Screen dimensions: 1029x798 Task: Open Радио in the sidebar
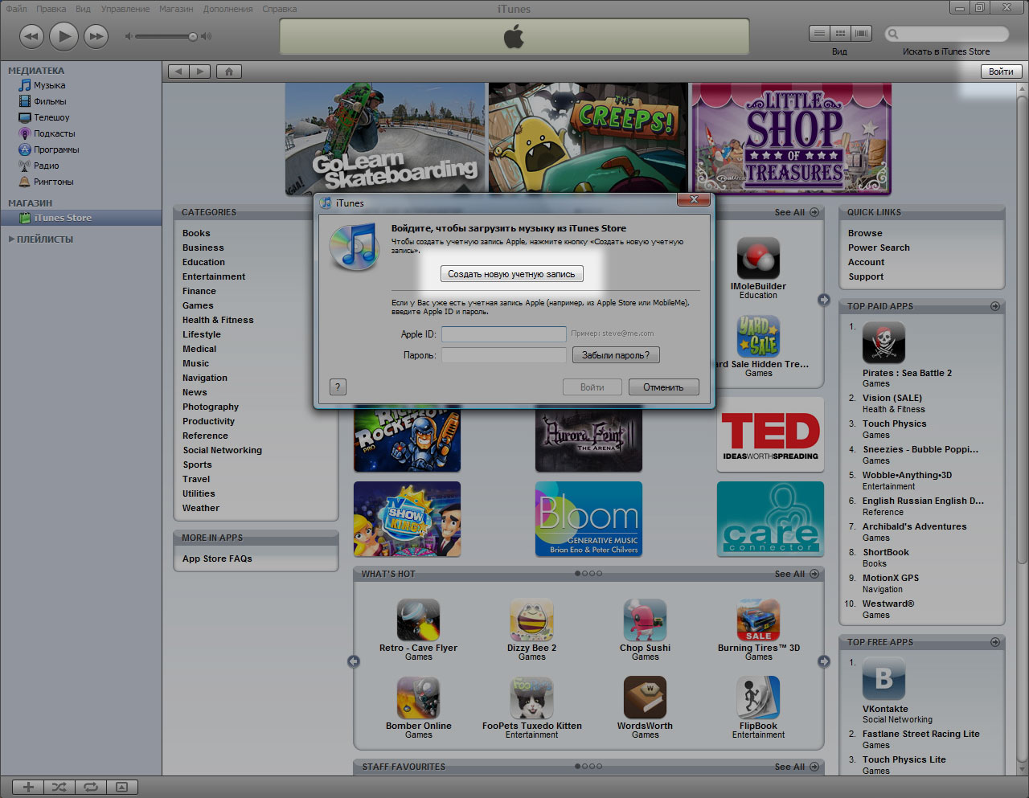tap(46, 166)
